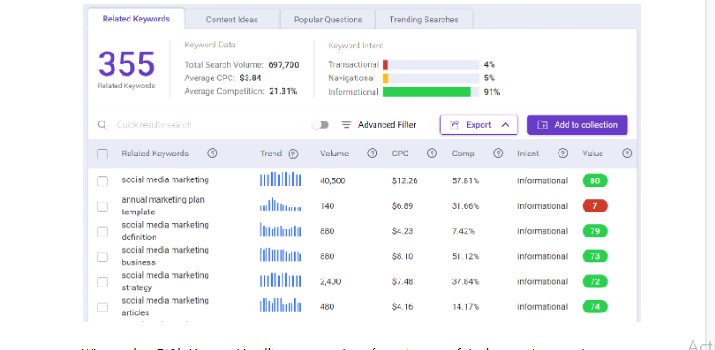The image size is (715, 350).
Task: Click the Intent column help icon
Action: coord(563,154)
